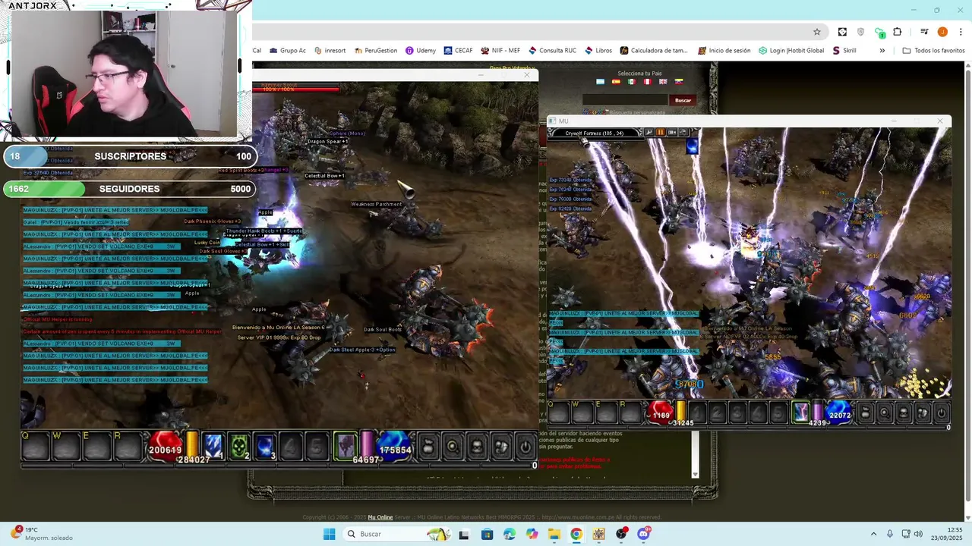Click the blue mana orb in left MU window

395,446
